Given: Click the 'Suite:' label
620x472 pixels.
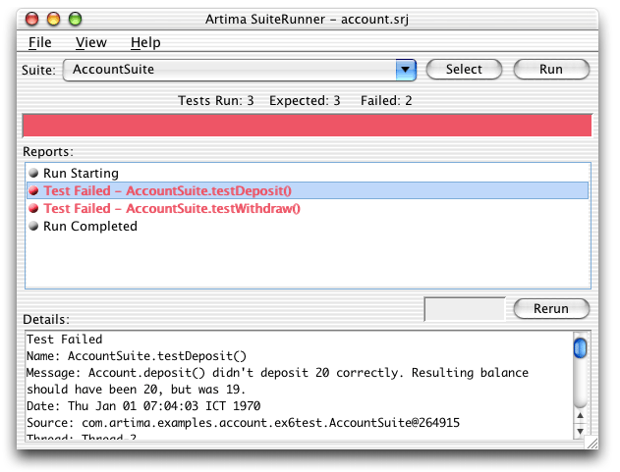Looking at the screenshot, I should tap(38, 71).
